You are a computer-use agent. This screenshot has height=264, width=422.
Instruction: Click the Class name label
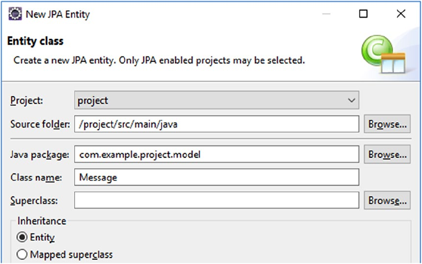pos(36,178)
